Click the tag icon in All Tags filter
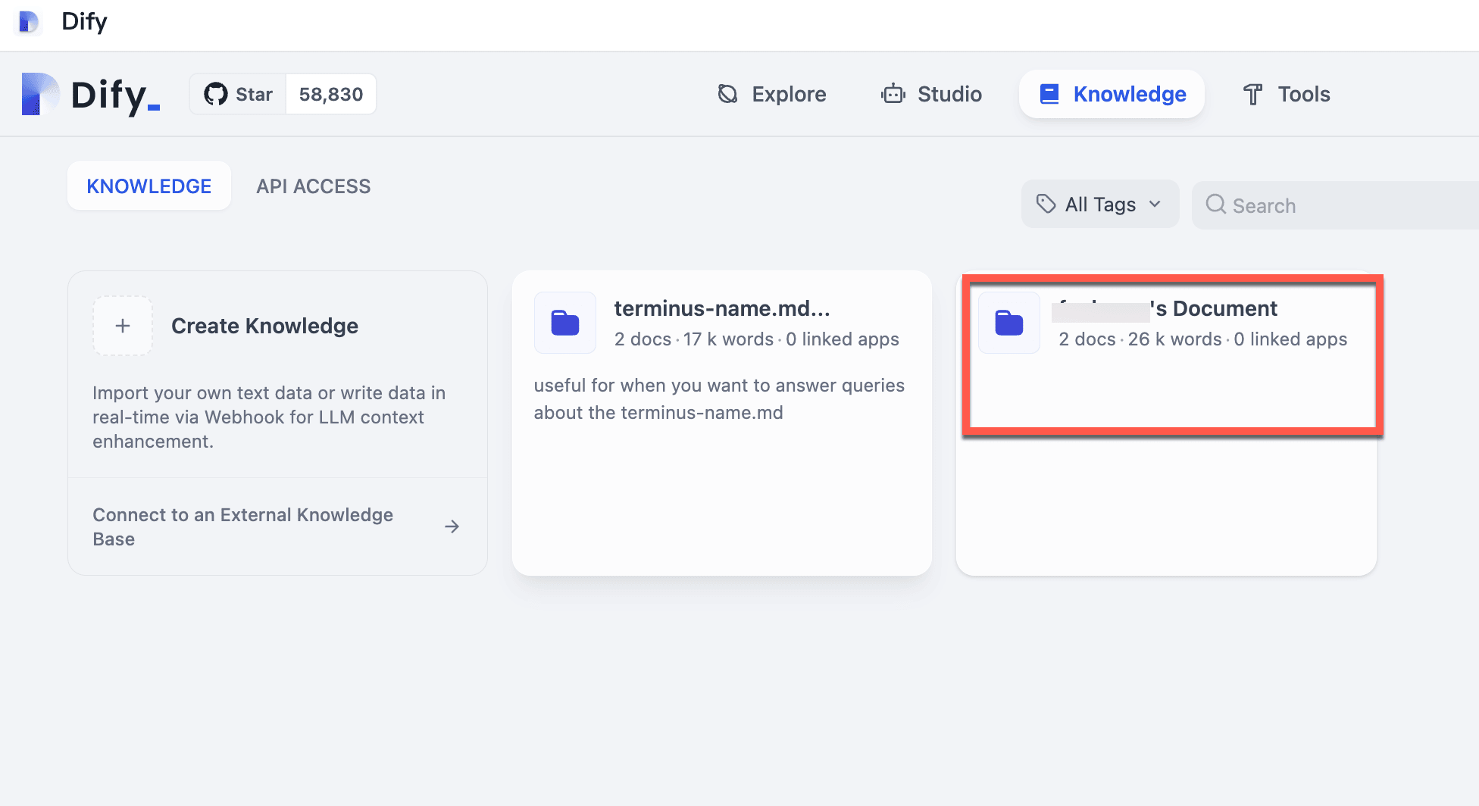The height and width of the screenshot is (806, 1479). [x=1046, y=204]
